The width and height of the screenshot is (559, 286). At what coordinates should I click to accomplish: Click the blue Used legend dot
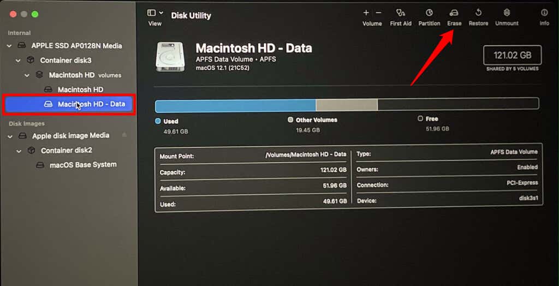pos(158,121)
